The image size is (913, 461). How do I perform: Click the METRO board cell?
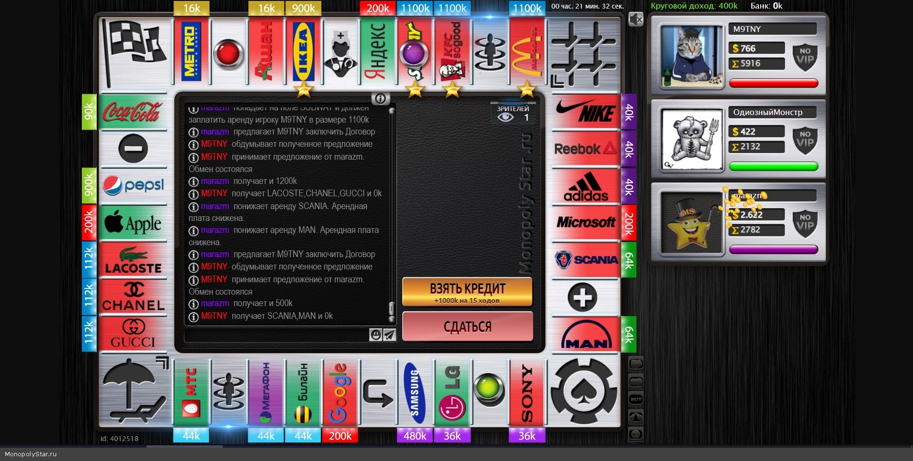(x=192, y=52)
